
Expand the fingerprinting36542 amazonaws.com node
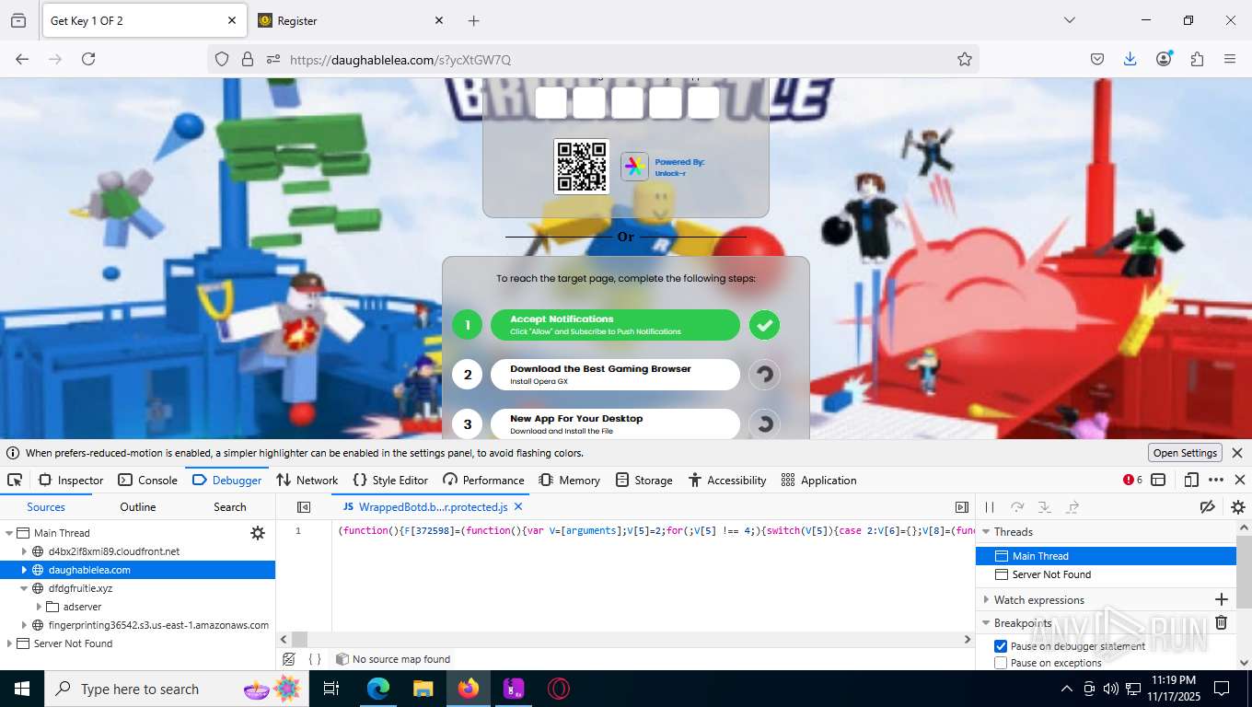(x=25, y=625)
